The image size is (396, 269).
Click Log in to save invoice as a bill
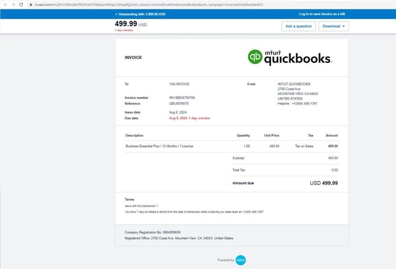[322, 14]
